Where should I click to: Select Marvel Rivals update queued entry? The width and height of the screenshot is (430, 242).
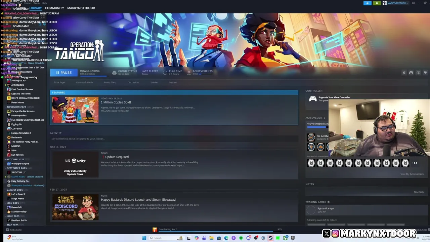point(27,177)
